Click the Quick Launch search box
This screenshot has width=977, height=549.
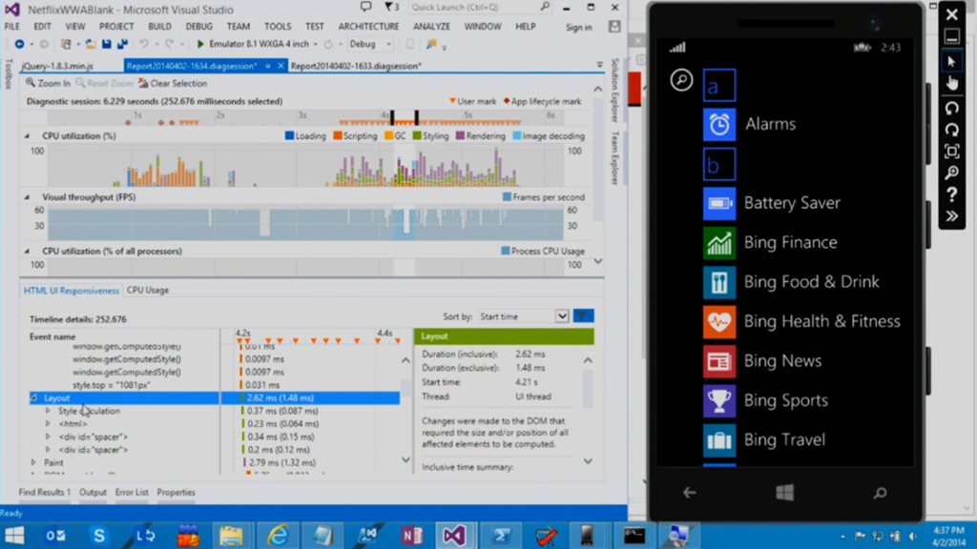coord(480,8)
